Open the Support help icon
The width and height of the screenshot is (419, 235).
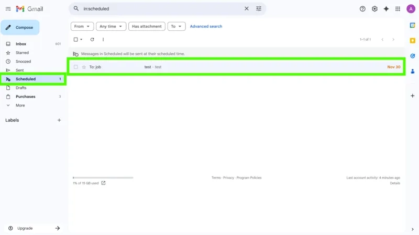click(362, 9)
